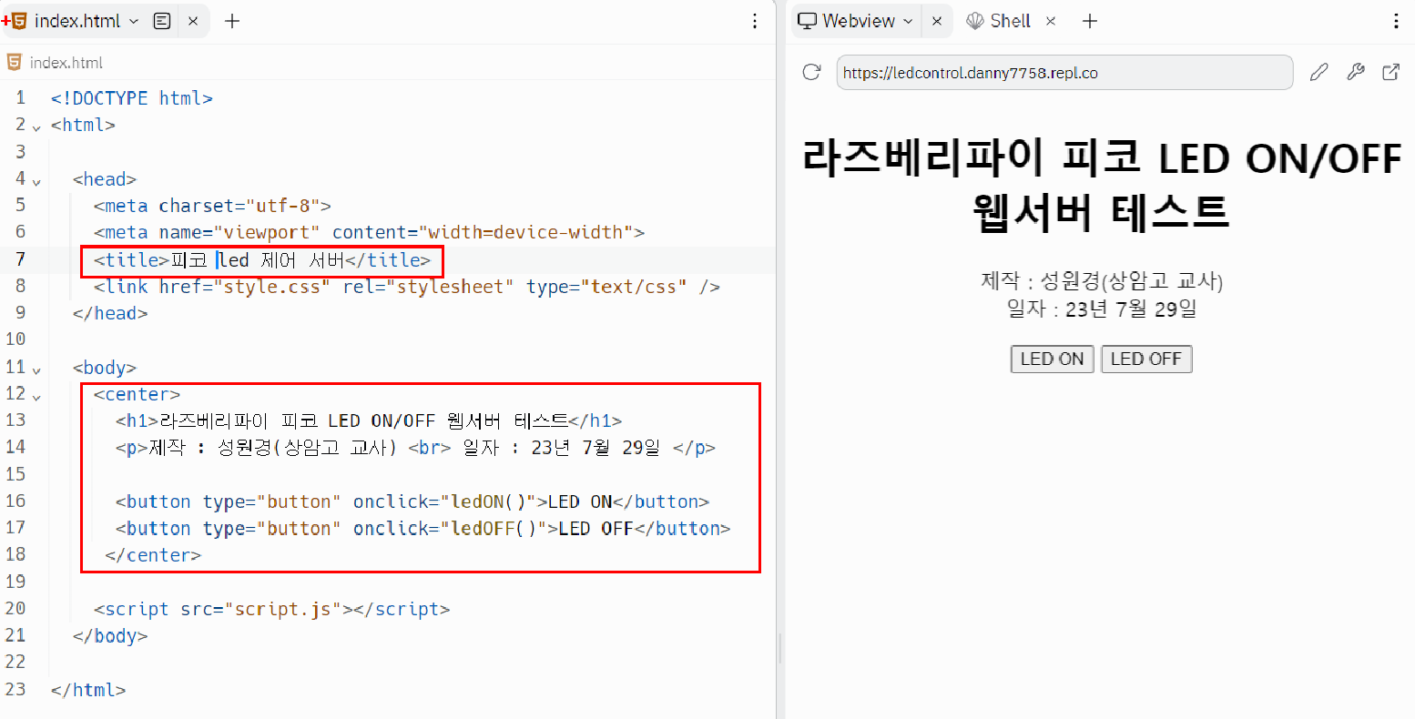
Task: Collapse the center tag fold arrow on line 12
Action: click(x=36, y=396)
